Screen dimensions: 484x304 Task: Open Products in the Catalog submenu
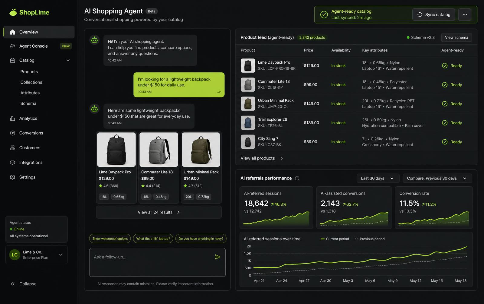tap(29, 72)
